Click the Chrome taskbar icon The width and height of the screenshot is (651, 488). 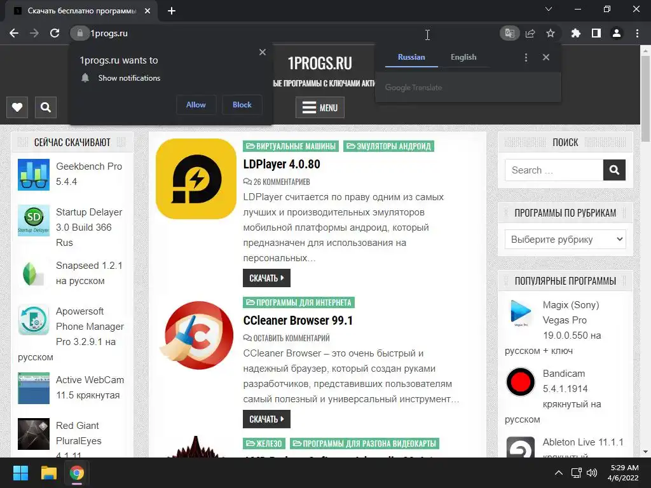point(77,473)
